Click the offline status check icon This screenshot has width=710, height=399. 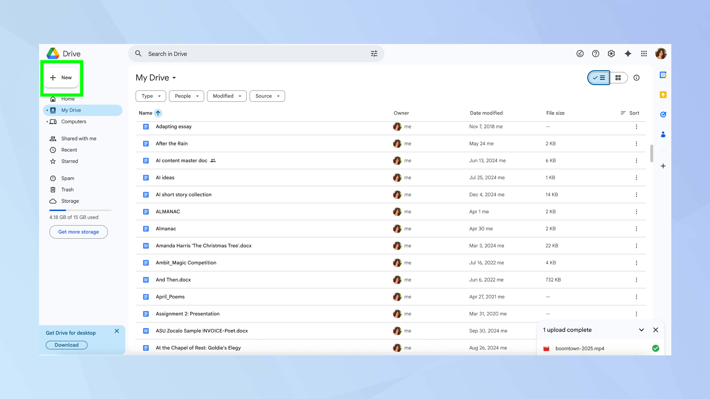[x=580, y=54]
